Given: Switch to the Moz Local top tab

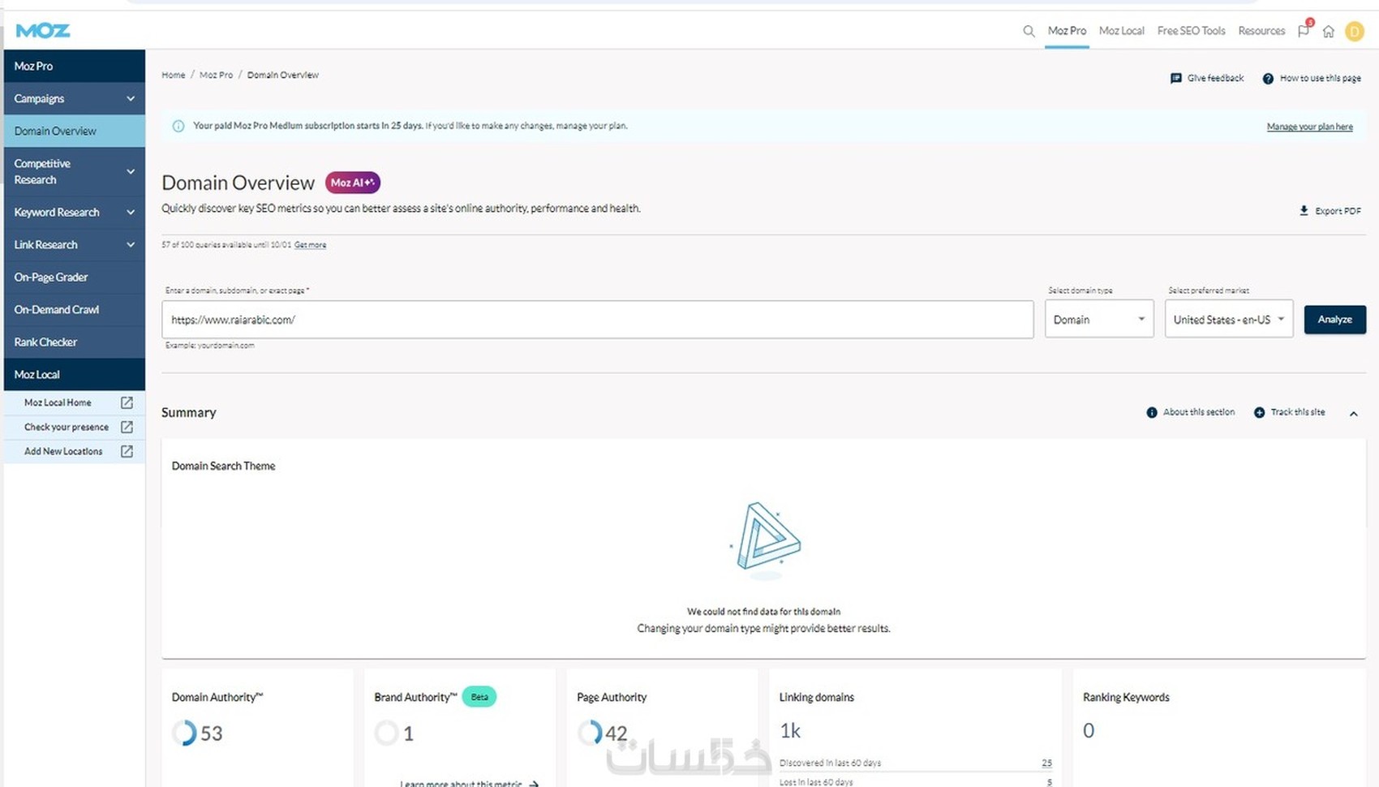Looking at the screenshot, I should (x=1121, y=31).
